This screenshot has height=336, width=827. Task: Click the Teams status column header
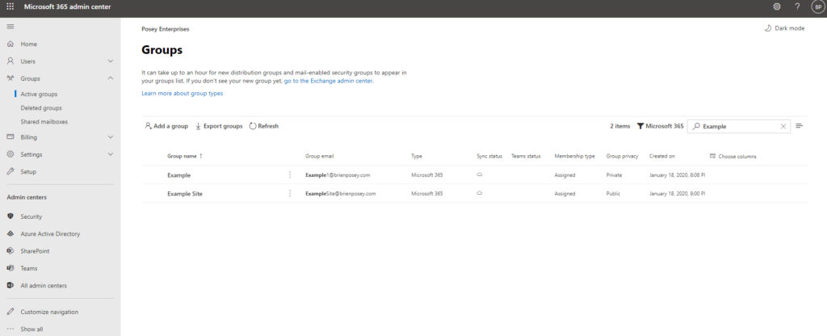point(526,156)
